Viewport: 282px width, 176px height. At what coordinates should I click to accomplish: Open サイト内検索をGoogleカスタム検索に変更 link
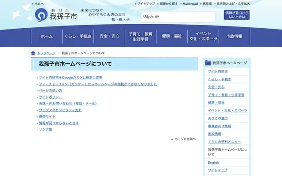(70, 77)
